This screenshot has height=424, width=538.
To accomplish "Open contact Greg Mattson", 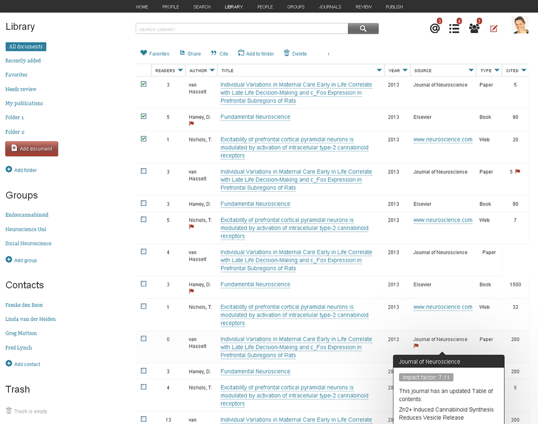I will [21, 333].
